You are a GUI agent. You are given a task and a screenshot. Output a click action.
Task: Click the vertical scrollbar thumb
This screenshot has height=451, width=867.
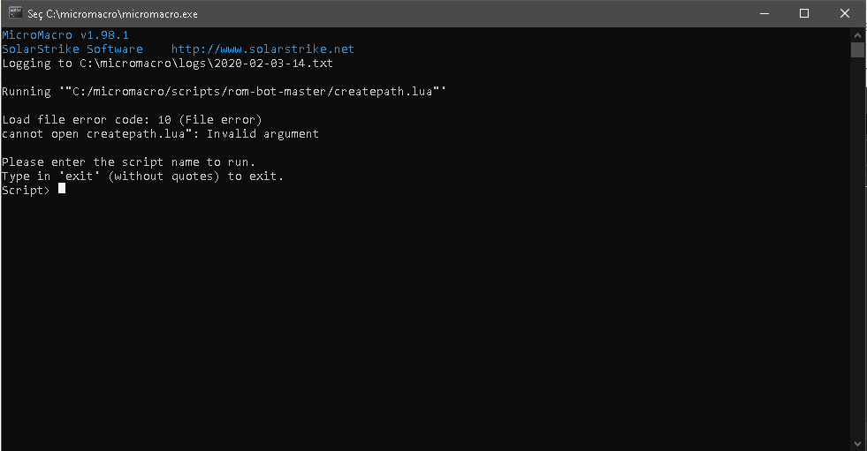pos(857,49)
